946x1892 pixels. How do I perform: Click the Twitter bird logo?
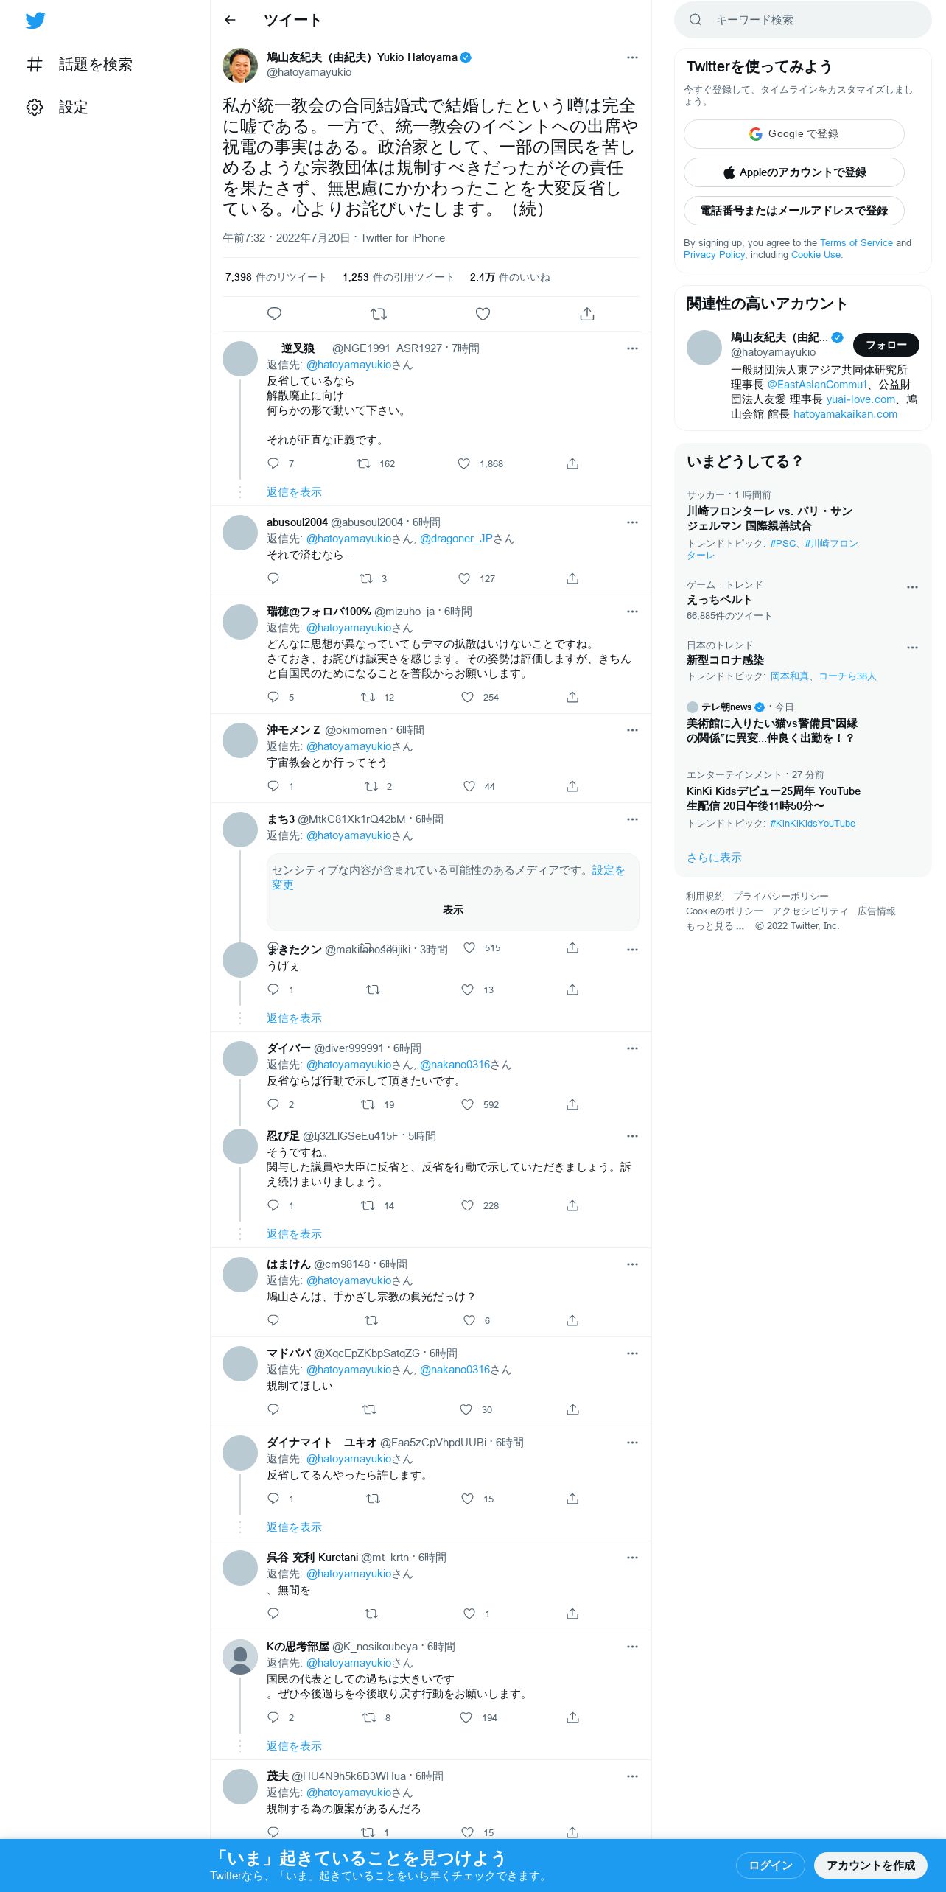(35, 21)
